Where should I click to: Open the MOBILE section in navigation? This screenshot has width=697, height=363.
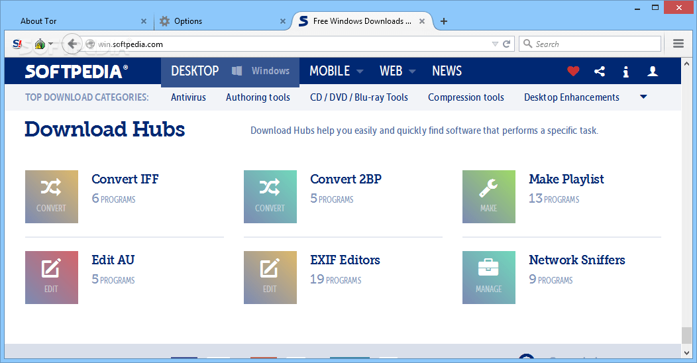330,71
